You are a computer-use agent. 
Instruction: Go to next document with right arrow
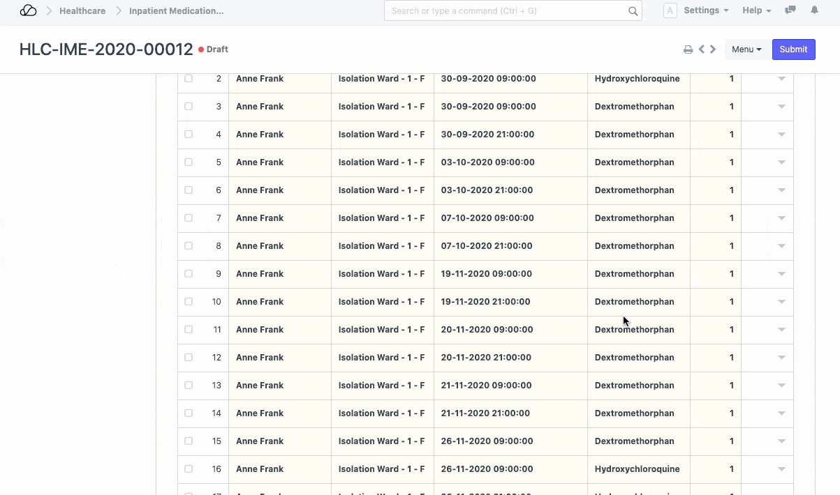coord(713,49)
